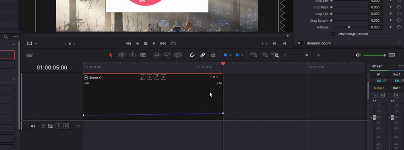Screen dimensions: 404x150
Task: Open the flag color dropdown arrow
Action: click(x=230, y=55)
